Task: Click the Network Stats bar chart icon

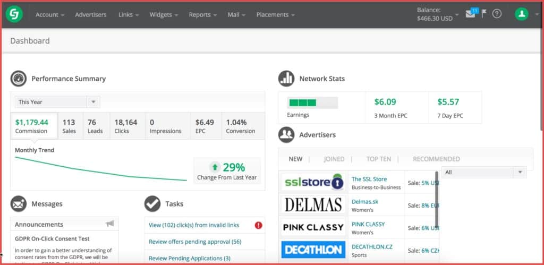Action: pyautogui.click(x=286, y=79)
